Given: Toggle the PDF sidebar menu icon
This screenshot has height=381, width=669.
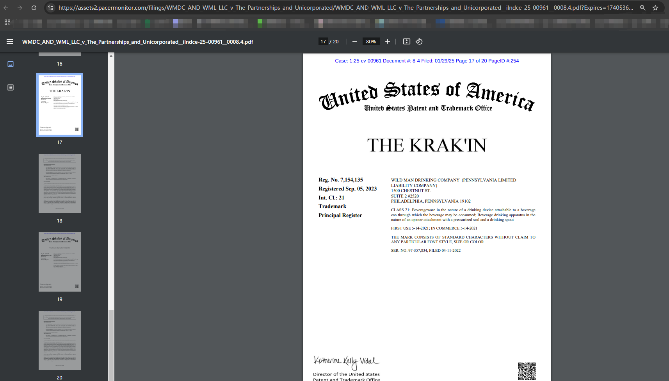Looking at the screenshot, I should pos(10,41).
